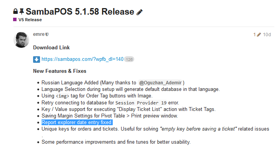277x146 pixels.
Task: Click the New Features & Fixes heading
Action: coord(60,71)
